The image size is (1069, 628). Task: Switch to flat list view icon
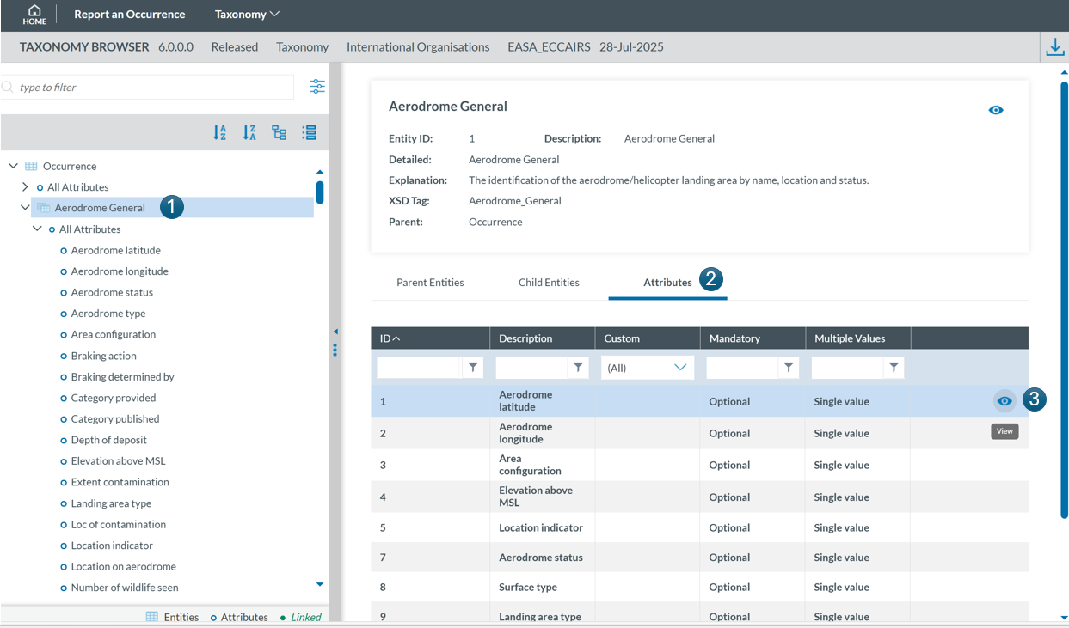310,132
